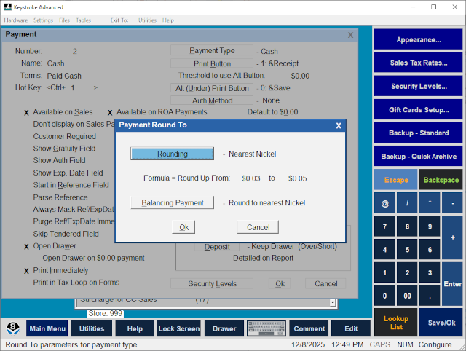The image size is (466, 351).
Task: Tap keypad digit 4
Action: tap(384, 249)
